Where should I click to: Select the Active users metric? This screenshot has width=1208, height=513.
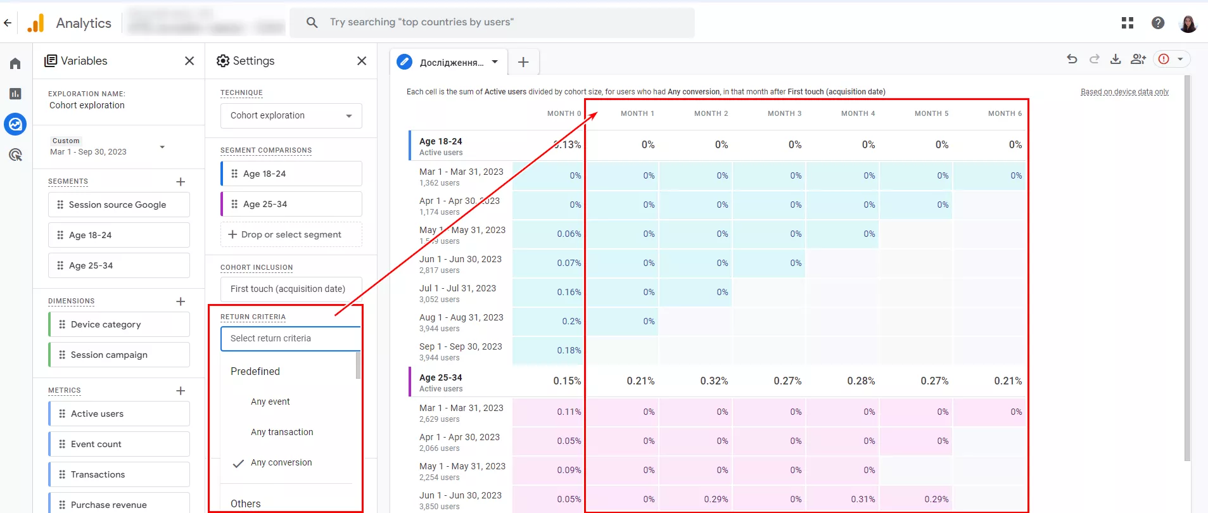coord(119,414)
